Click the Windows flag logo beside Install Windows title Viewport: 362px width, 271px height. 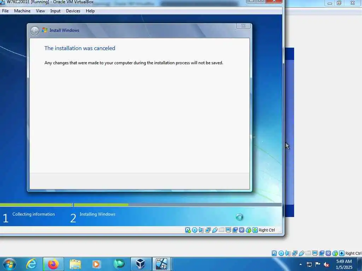[x=45, y=30]
